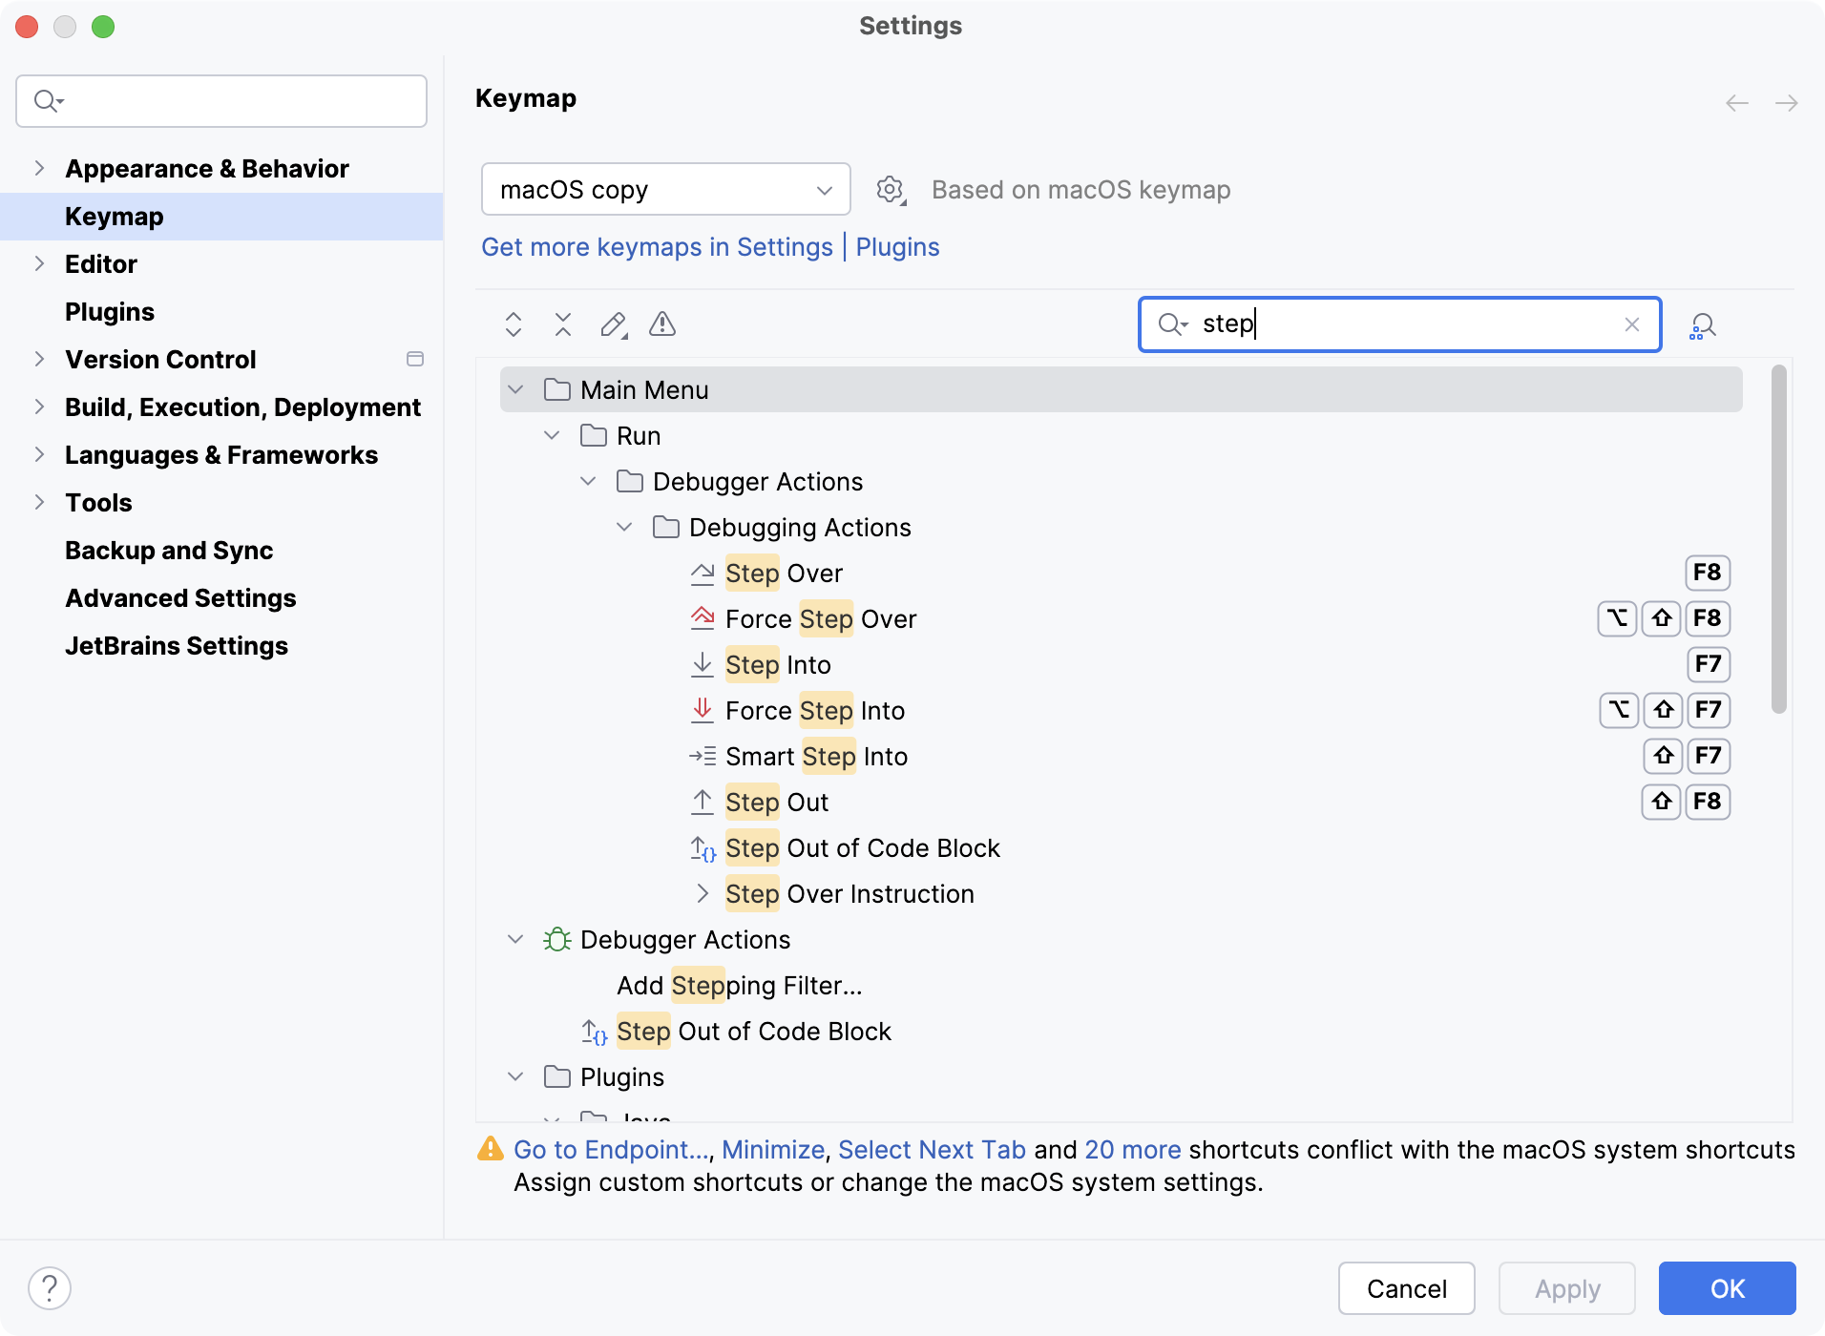Click the 20 more conflicts link

(1132, 1150)
